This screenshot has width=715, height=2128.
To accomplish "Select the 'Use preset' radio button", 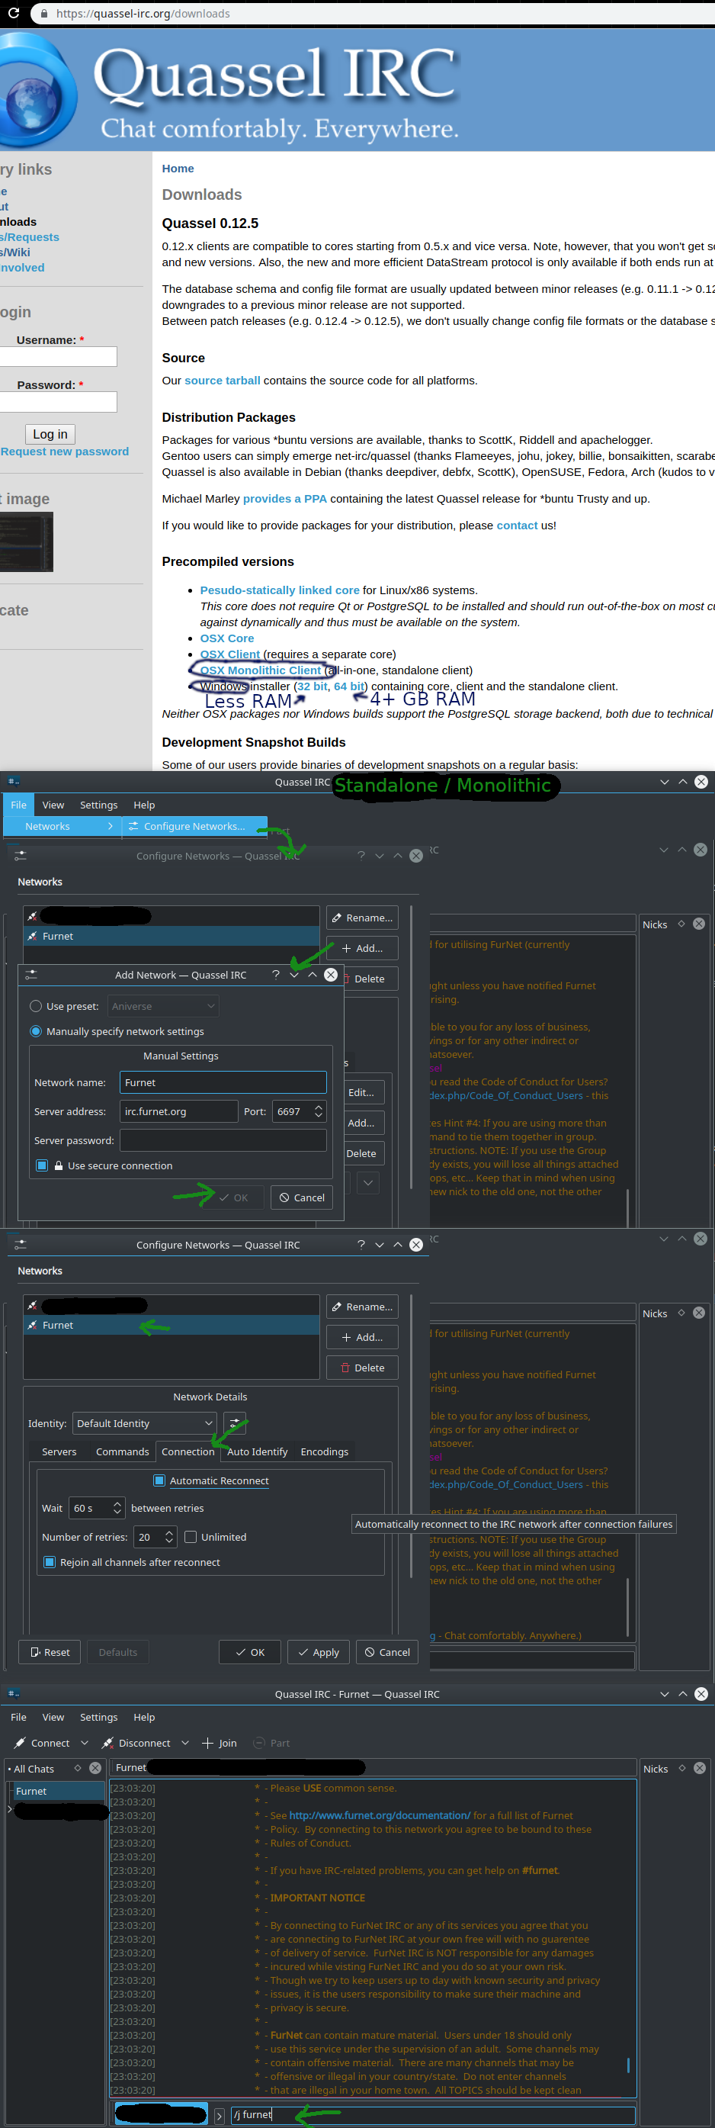I will tap(36, 1006).
